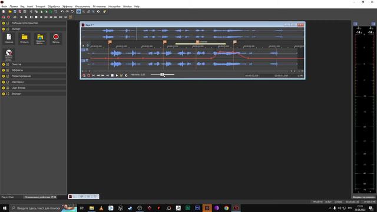Image resolution: width=377 pixels, height=212 pixels.
Task: Click the extract audio from disc button
Action: (x=9, y=55)
